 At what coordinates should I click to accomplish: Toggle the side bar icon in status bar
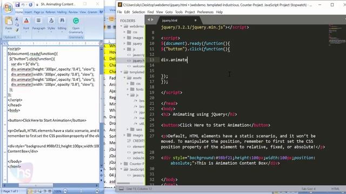[121, 189]
